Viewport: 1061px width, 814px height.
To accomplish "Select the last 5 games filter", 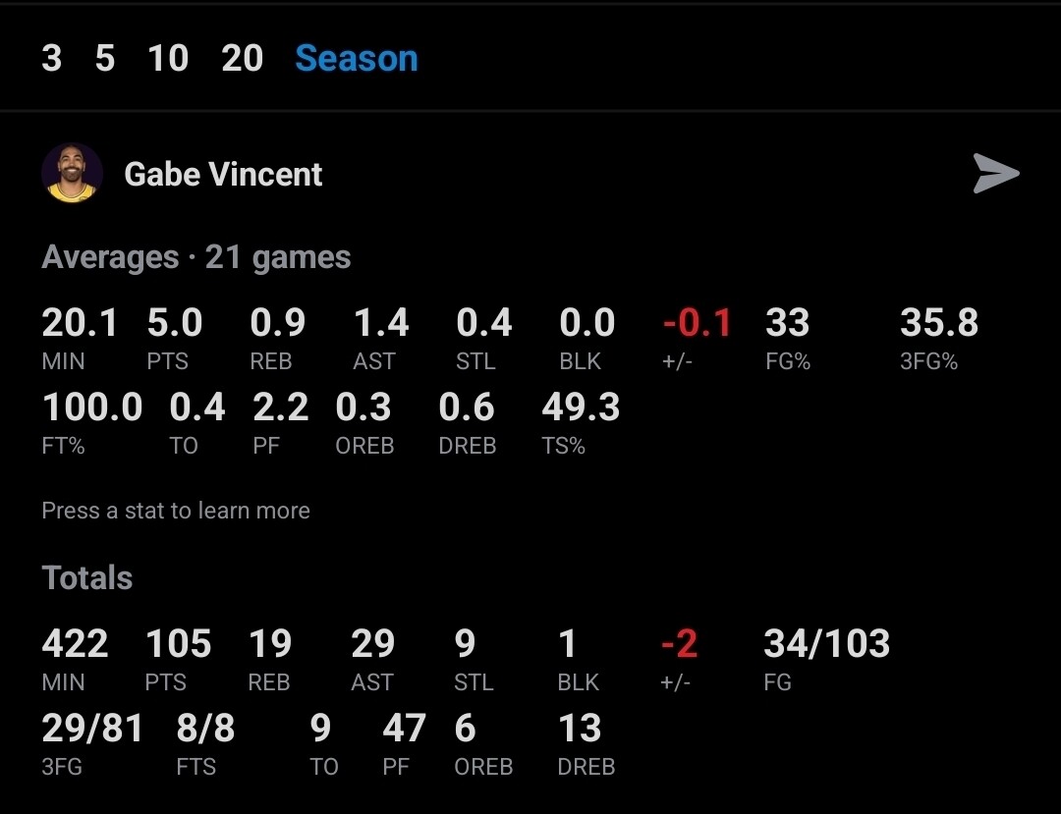I will tap(105, 59).
